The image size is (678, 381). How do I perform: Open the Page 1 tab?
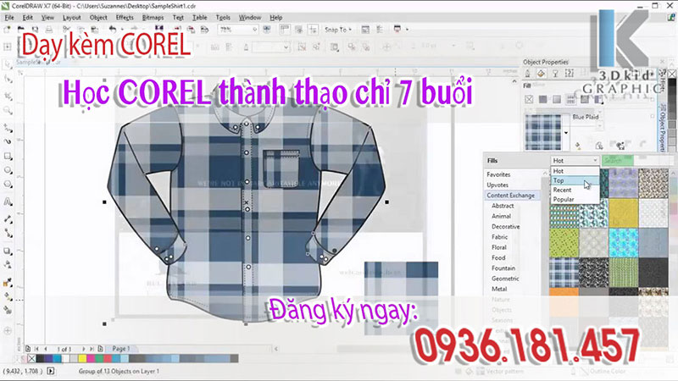point(121,349)
